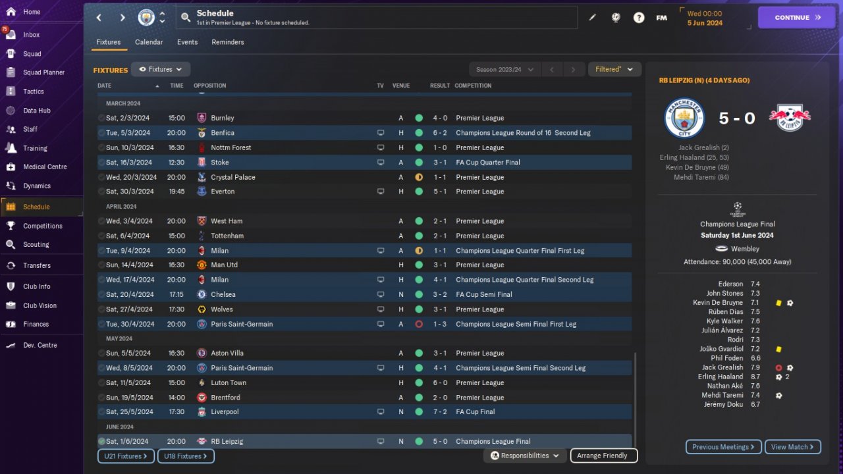843x474 pixels.
Task: Click Erling Haaland in the ratings list
Action: (x=721, y=377)
